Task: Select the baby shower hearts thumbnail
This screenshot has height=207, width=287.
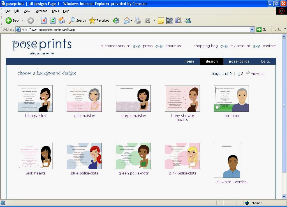Action: [182, 98]
